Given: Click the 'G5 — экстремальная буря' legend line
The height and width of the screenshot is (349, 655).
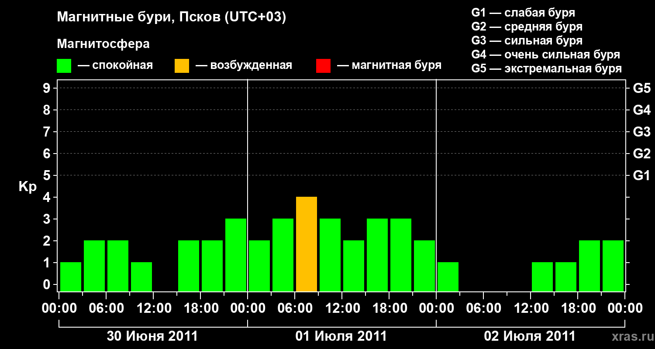Looking at the screenshot, I should 547,68.
